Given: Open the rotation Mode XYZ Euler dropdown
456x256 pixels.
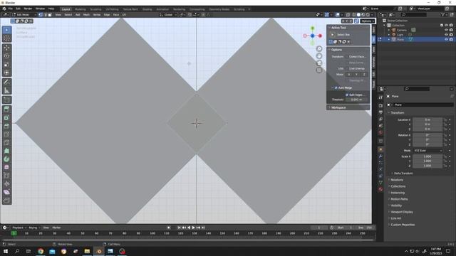Looking at the screenshot, I should (428, 151).
